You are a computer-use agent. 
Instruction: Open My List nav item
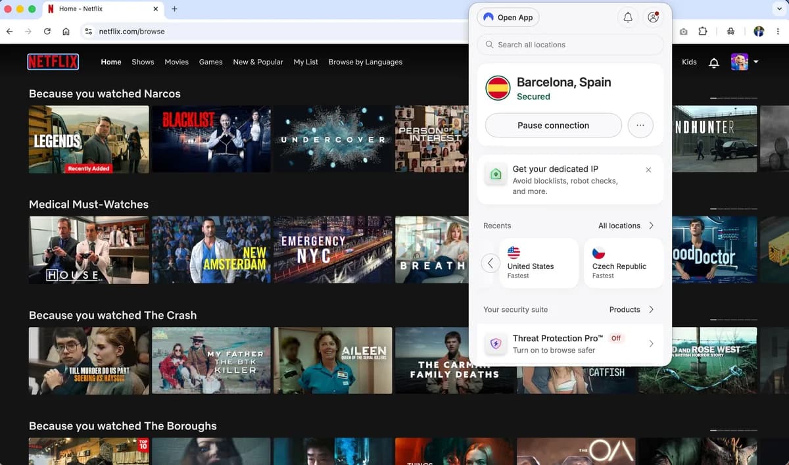pos(306,62)
